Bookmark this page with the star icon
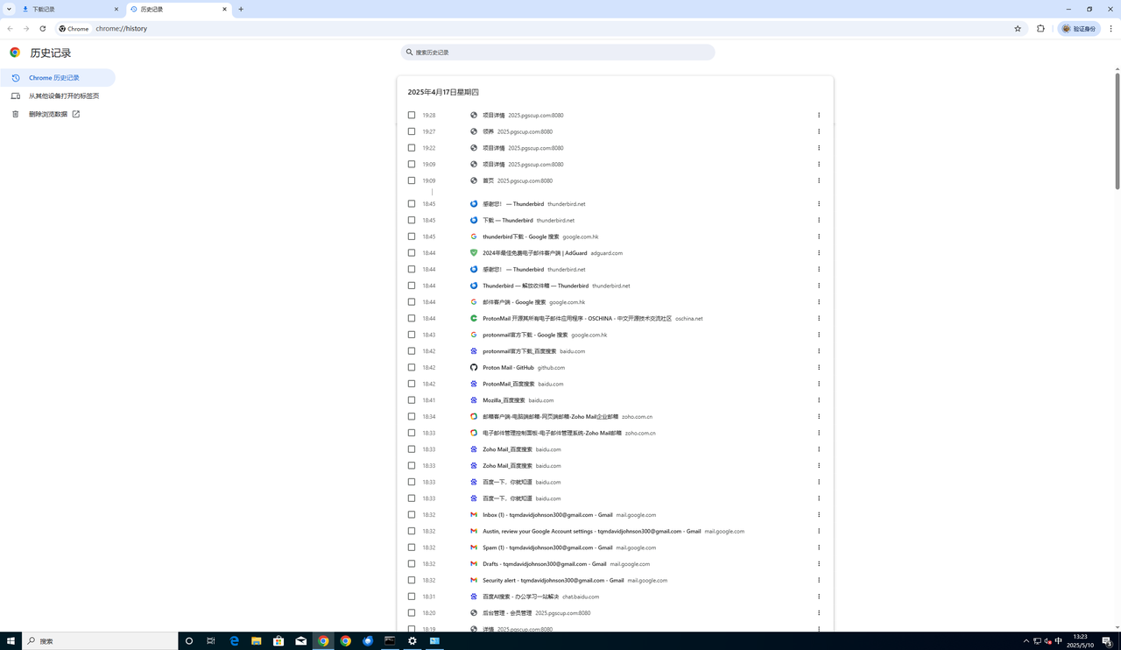This screenshot has width=1121, height=650. coord(1018,28)
